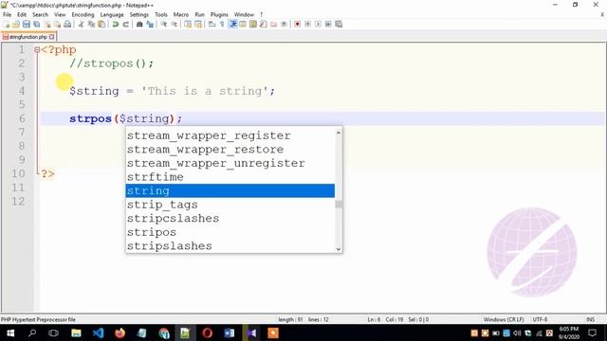Click the Zoom Out toolbar icon
The width and height of the screenshot is (607, 341).
coord(175,25)
